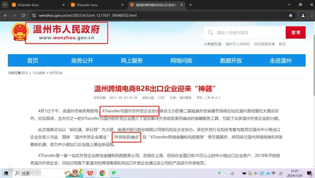Click the 优化营商环境 popular search link
The height and width of the screenshot is (178, 315).
(x=264, y=44)
